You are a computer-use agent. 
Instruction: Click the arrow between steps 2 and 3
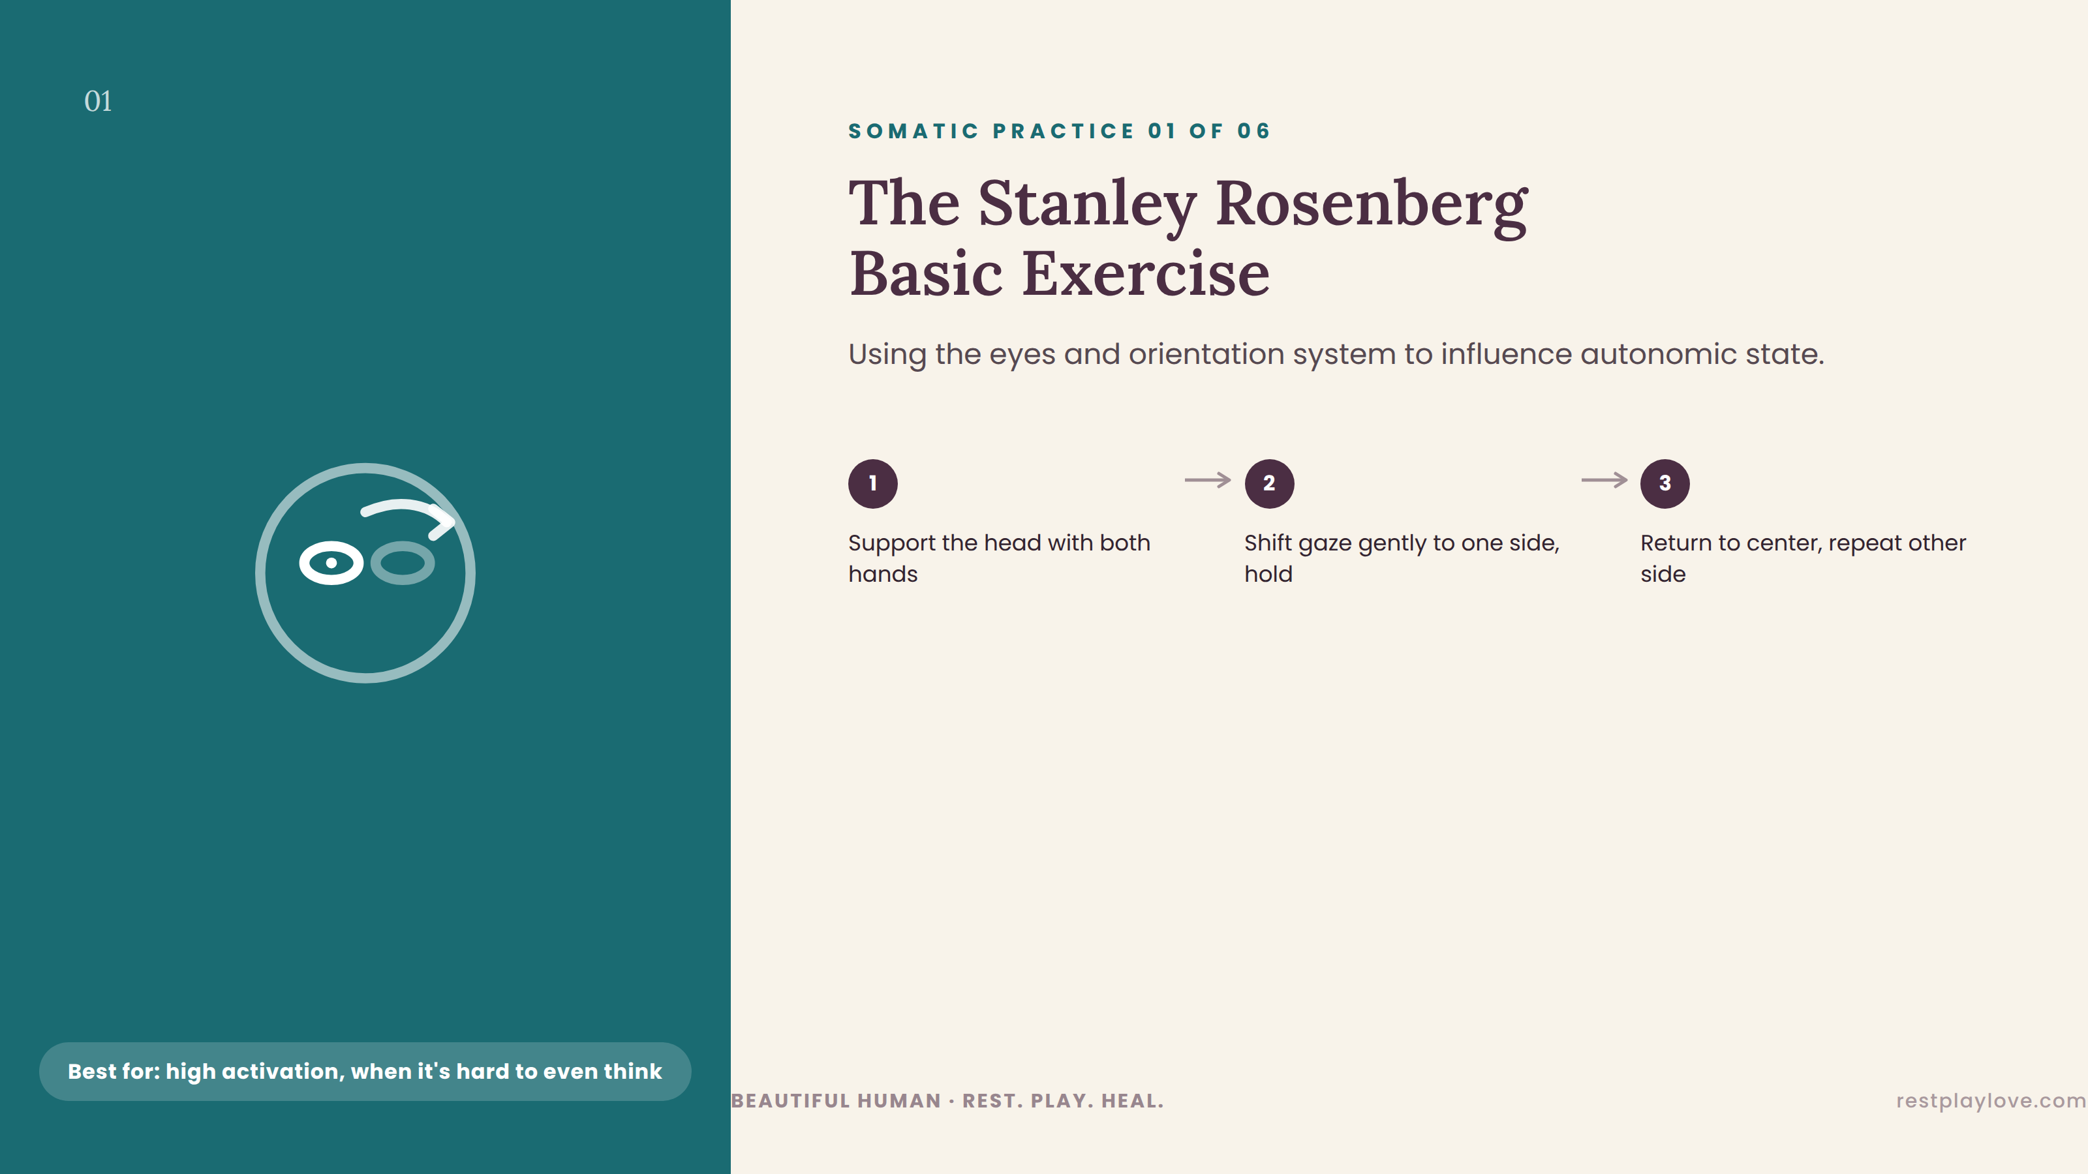1604,481
